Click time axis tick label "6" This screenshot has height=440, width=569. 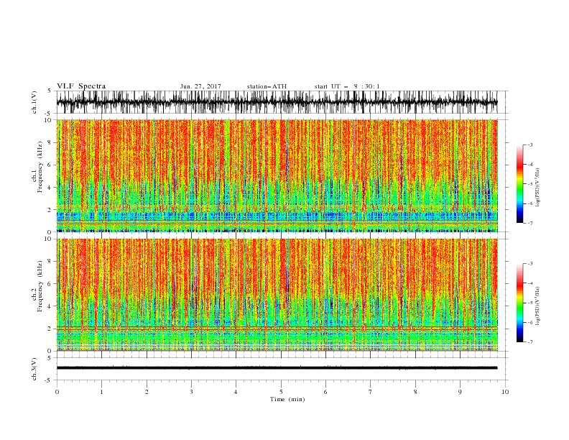point(325,392)
